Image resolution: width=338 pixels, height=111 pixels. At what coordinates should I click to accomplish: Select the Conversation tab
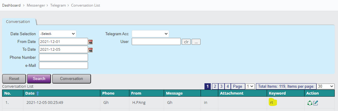[x=18, y=22]
